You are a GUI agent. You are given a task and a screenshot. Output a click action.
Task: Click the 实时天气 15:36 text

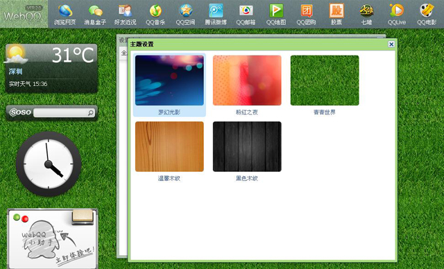[x=28, y=84]
